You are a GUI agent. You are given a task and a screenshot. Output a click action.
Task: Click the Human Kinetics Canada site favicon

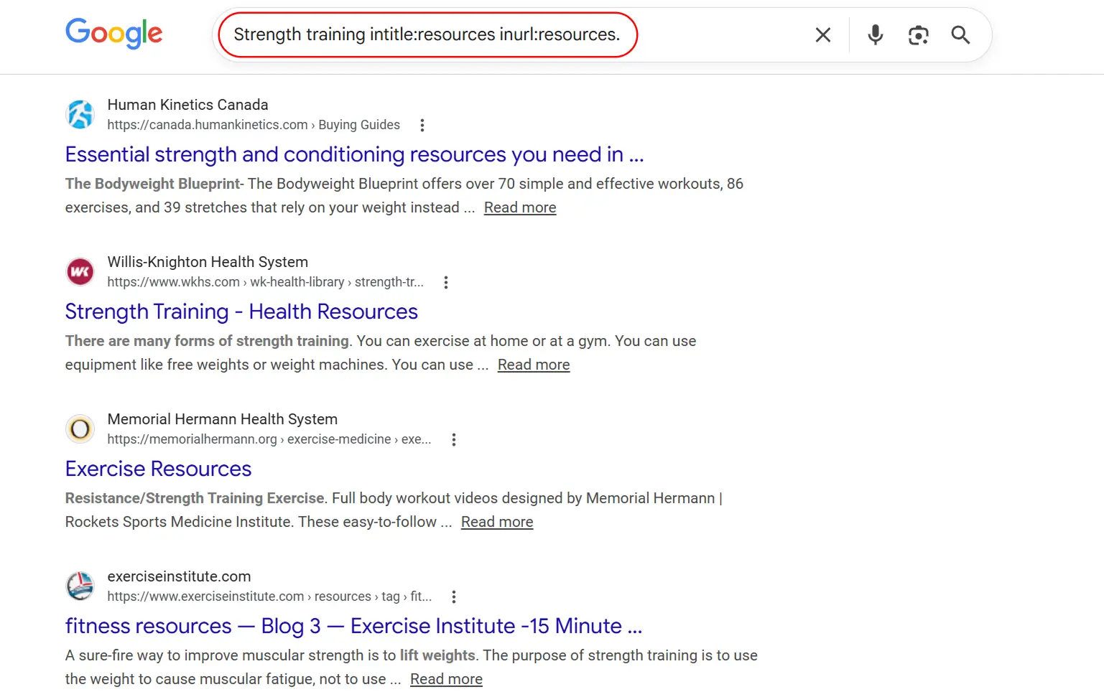click(x=80, y=114)
